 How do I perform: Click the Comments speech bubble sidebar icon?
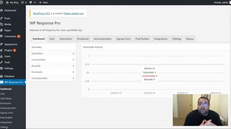click(1, 36)
